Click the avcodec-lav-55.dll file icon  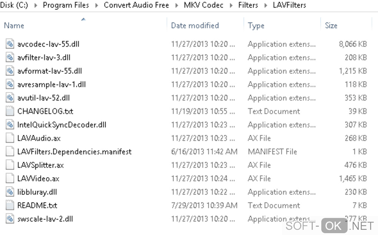[x=10, y=44]
